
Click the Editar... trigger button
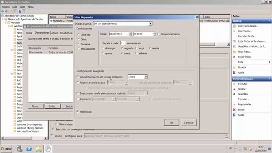(52, 106)
